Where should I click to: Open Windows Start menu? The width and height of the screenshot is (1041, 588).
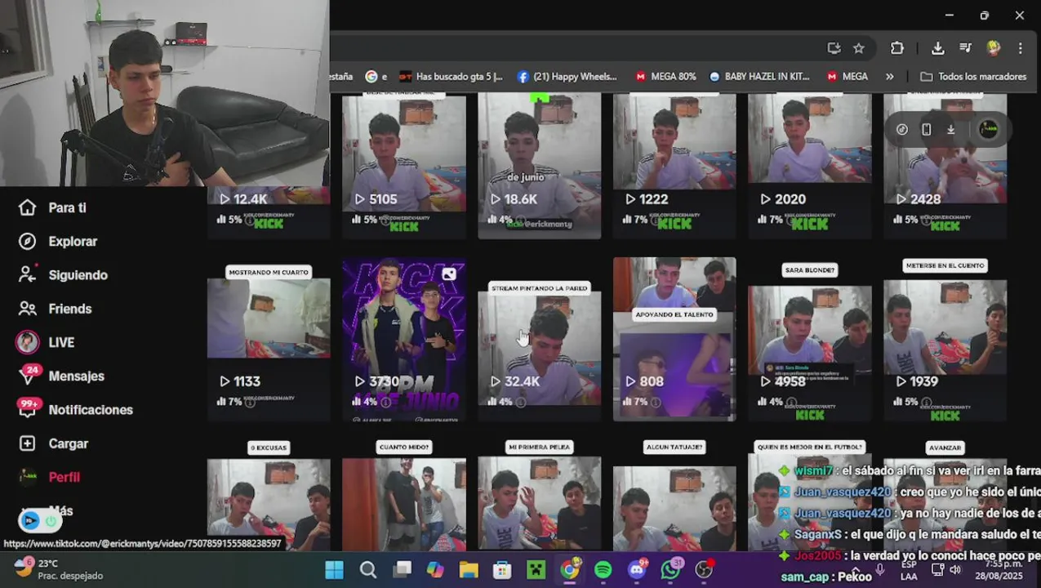(334, 569)
